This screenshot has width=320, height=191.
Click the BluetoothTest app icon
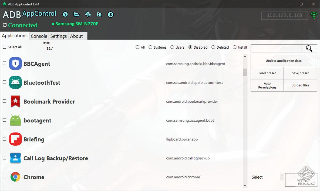point(15,82)
